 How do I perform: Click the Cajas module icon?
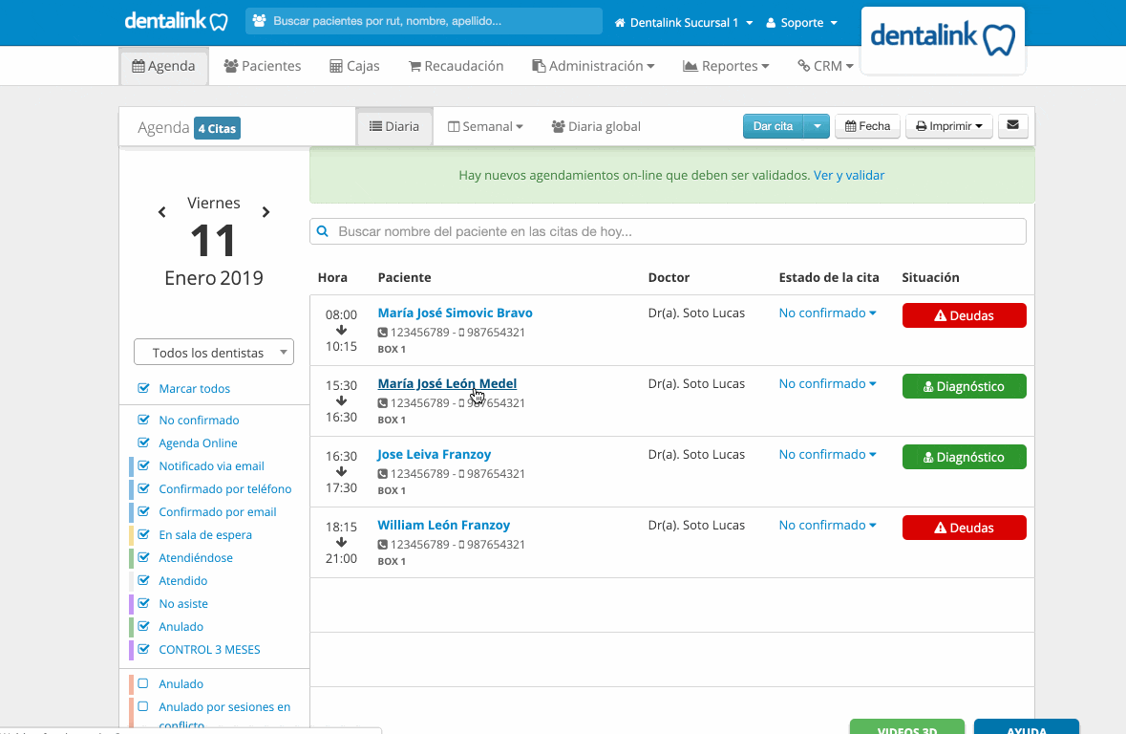point(336,66)
